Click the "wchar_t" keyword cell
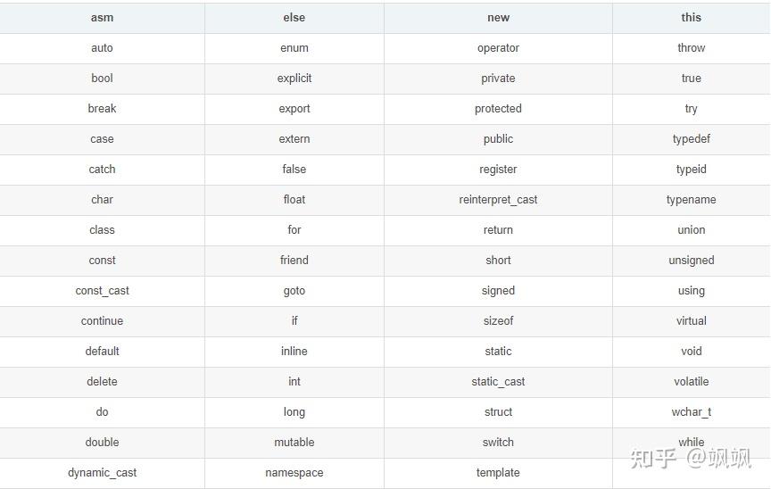This screenshot has width=771, height=489. [691, 412]
